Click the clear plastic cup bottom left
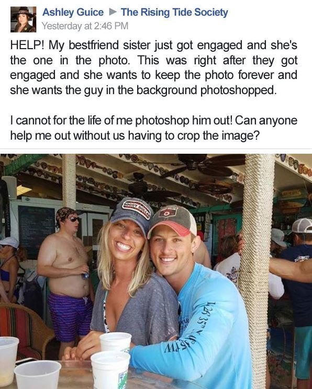 38,374
